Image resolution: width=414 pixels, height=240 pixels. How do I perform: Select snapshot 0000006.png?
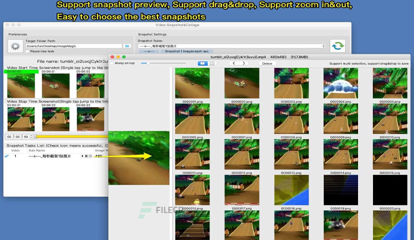pyautogui.click(x=193, y=119)
